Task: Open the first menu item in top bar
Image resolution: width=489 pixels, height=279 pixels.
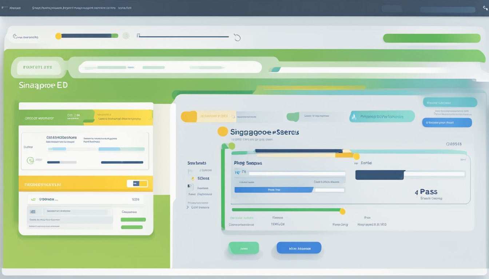Action: [x=15, y=8]
